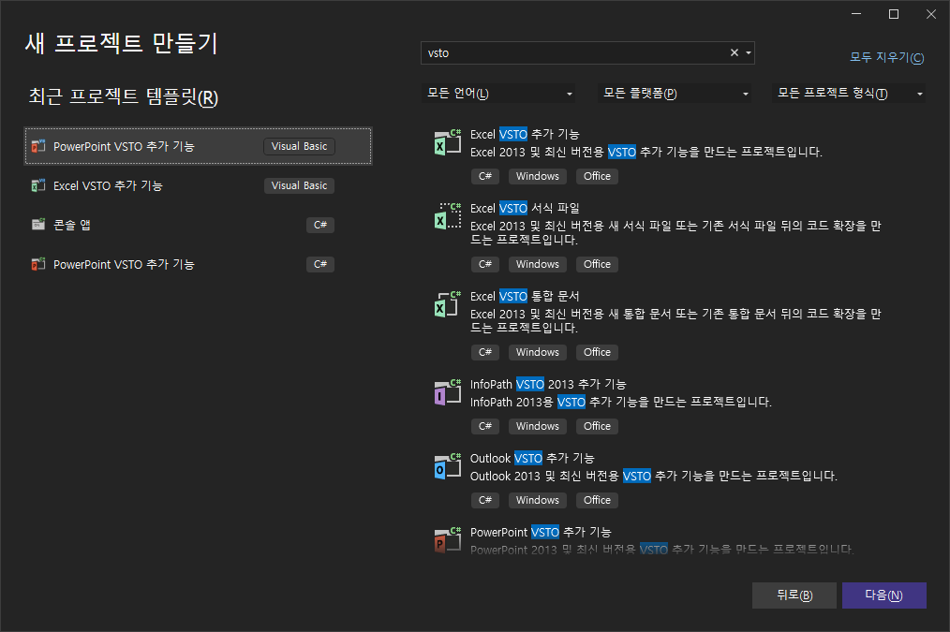
Task: Open the search history dropdown arrow
Action: pos(749,52)
